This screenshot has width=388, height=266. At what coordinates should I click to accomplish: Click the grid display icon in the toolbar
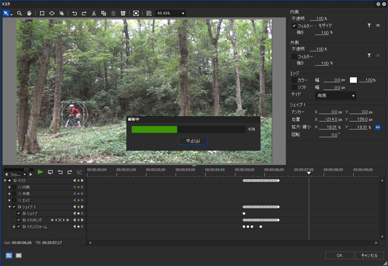(149, 13)
